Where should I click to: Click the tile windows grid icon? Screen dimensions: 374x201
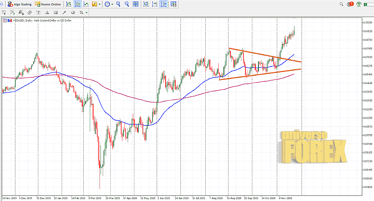(136, 4)
